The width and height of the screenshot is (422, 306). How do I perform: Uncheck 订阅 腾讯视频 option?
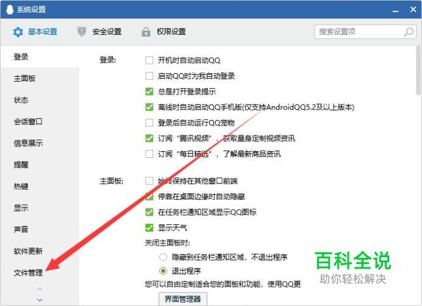149,138
